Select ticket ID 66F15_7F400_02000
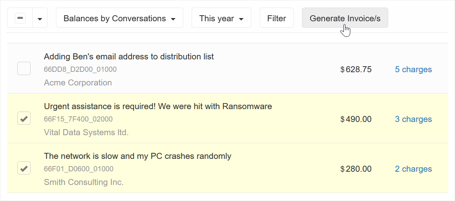This screenshot has height=201, width=455. [x=79, y=119]
